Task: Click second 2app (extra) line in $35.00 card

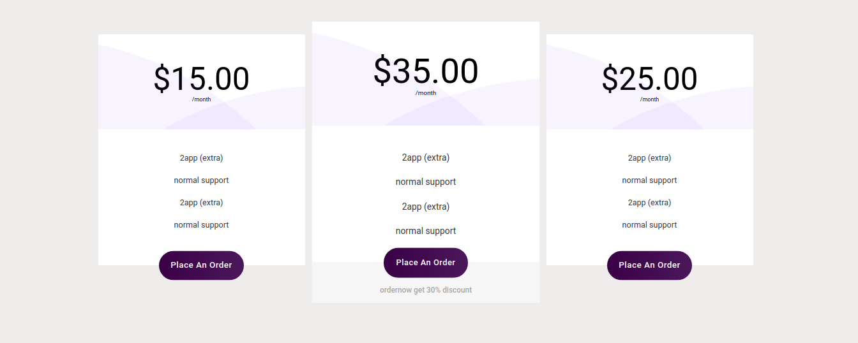Action: coord(426,207)
